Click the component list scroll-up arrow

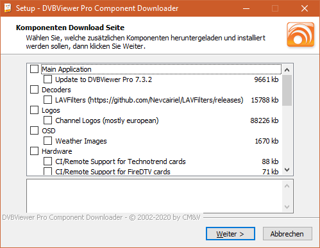pyautogui.click(x=287, y=70)
